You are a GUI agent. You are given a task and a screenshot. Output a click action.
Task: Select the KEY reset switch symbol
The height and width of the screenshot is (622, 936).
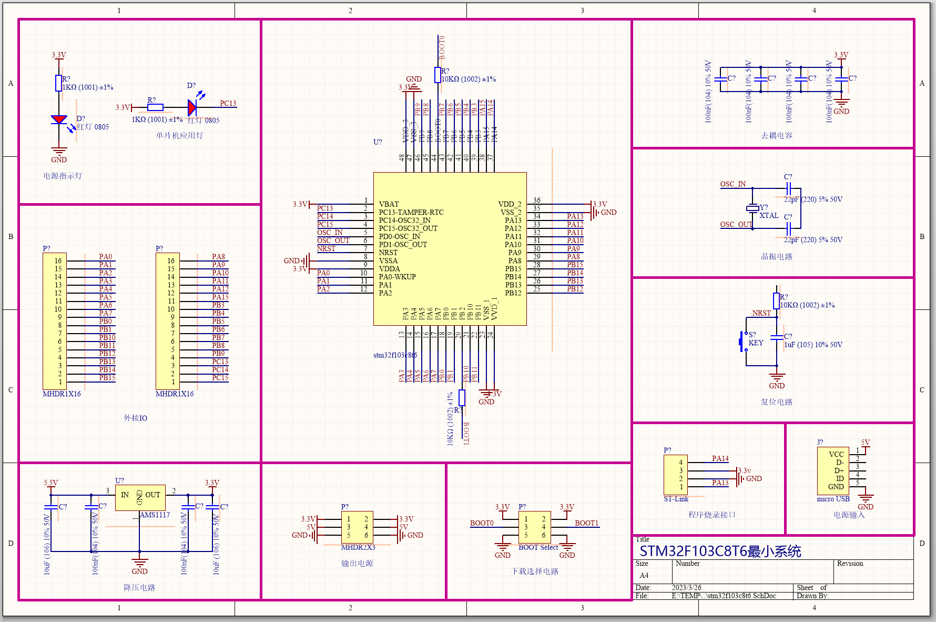[x=743, y=342]
